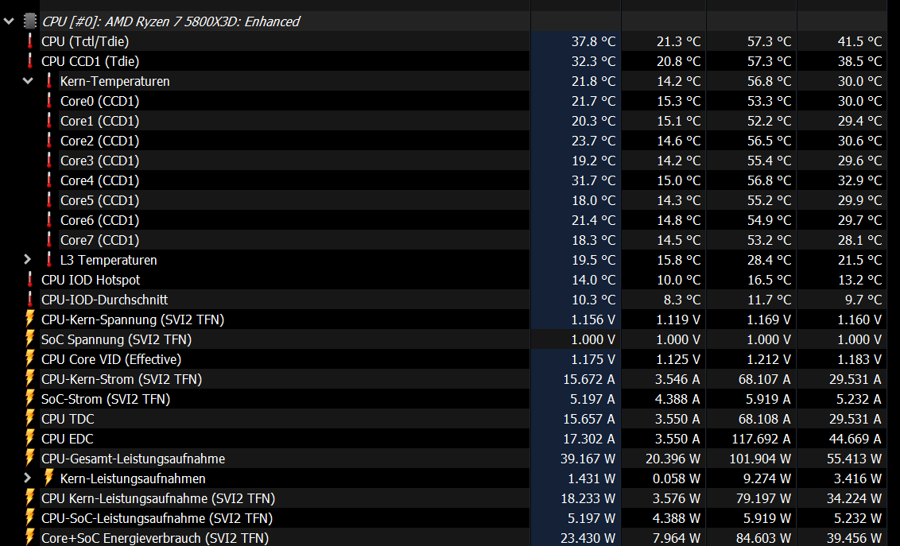
Task: Click current value 37.8 °C for CPU Tctl/Tdie
Action: (593, 41)
